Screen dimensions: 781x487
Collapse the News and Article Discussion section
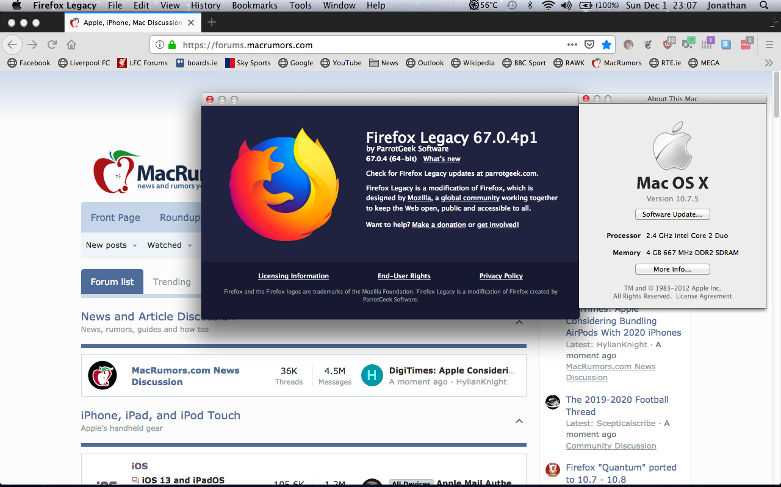coord(519,322)
